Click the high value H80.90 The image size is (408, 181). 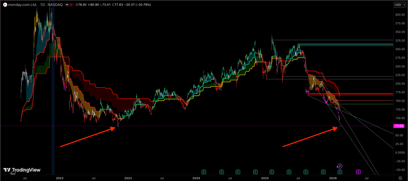[x=93, y=5]
